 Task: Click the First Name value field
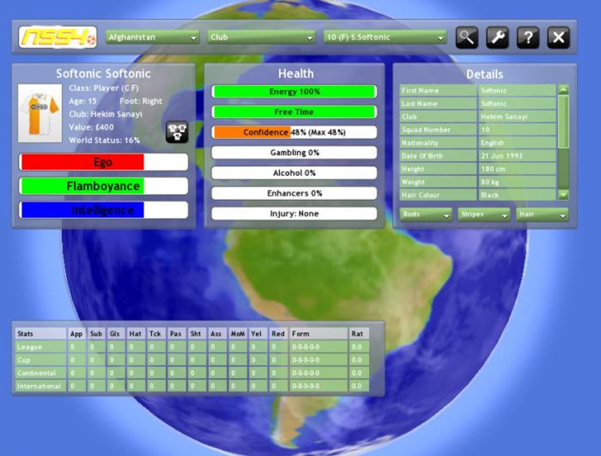coord(517,91)
